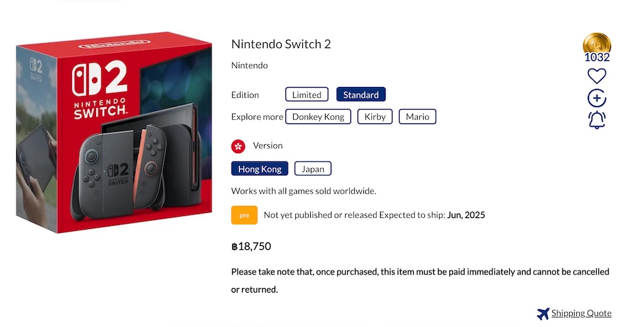The image size is (628, 327).
Task: Explore more Mario products
Action: [417, 117]
